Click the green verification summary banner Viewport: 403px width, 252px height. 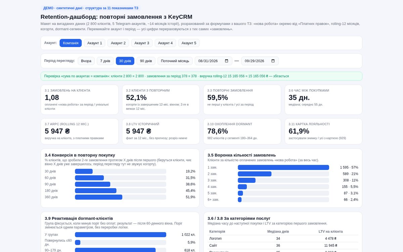(201, 76)
